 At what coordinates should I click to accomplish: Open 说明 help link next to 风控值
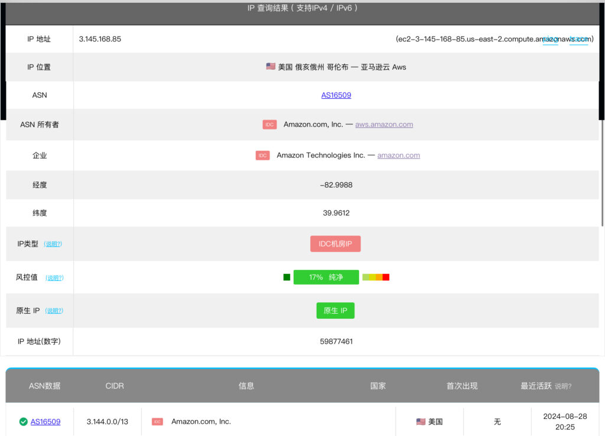click(54, 277)
